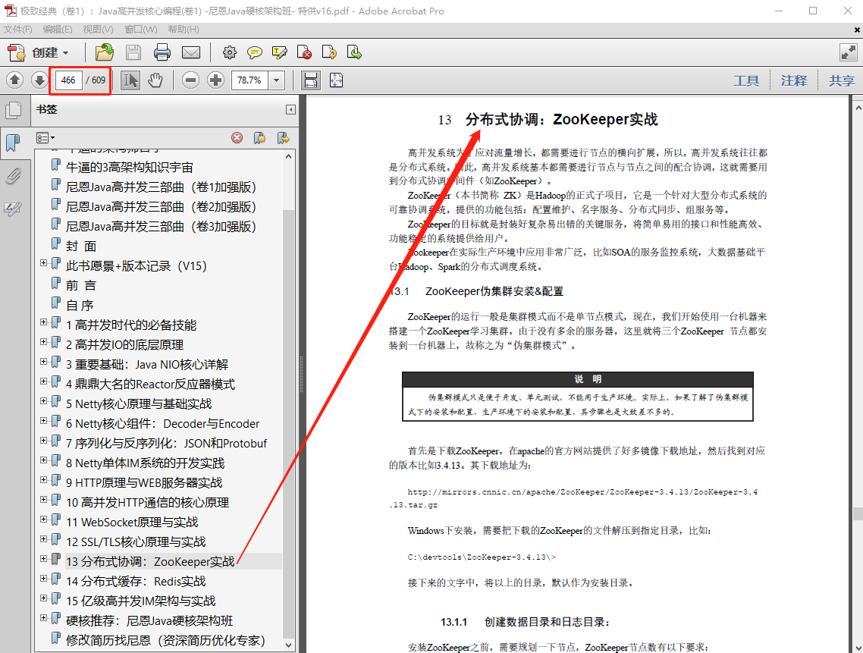Go to the next page with the down arrow

[x=39, y=80]
